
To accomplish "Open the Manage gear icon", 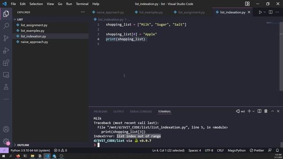I will (6, 141).
